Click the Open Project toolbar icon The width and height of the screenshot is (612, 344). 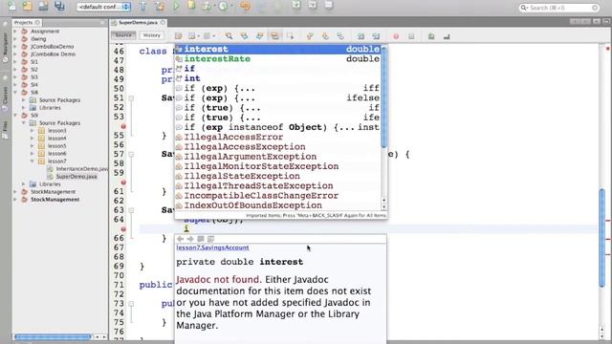click(x=43, y=6)
